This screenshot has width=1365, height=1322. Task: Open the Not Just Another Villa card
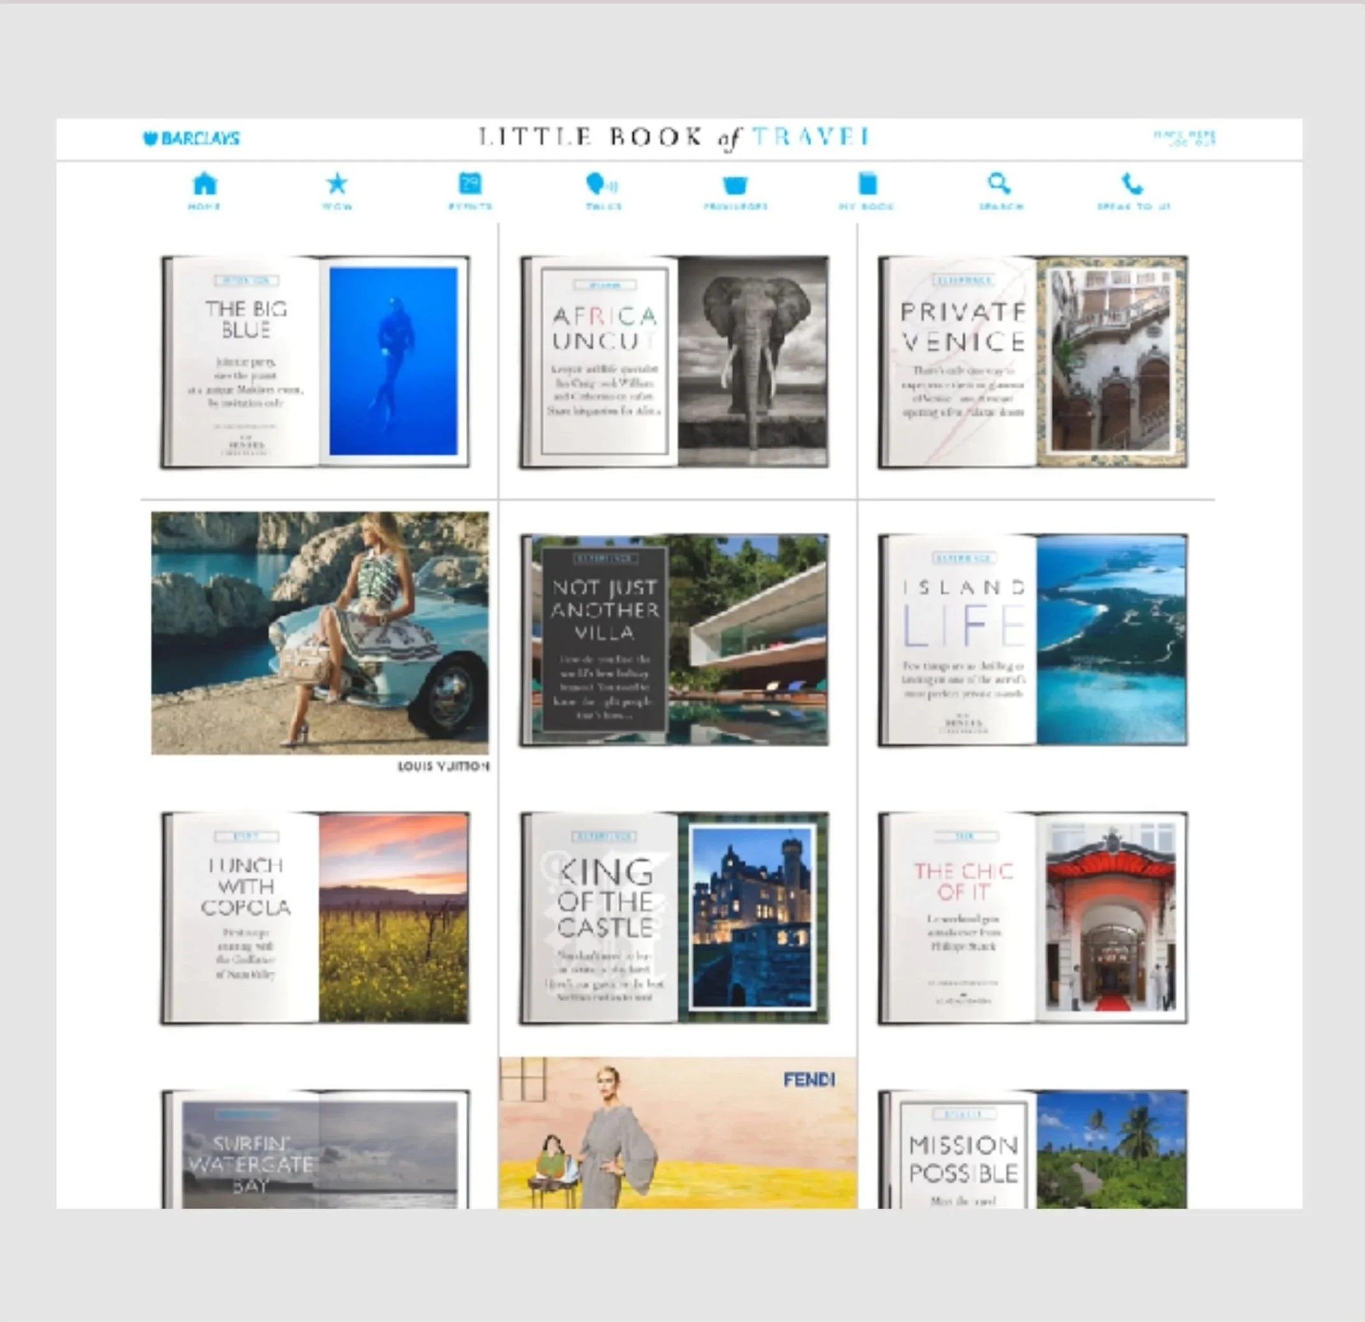pyautogui.click(x=674, y=641)
